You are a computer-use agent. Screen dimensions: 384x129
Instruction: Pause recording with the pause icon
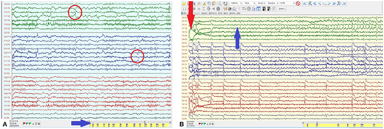199,9
